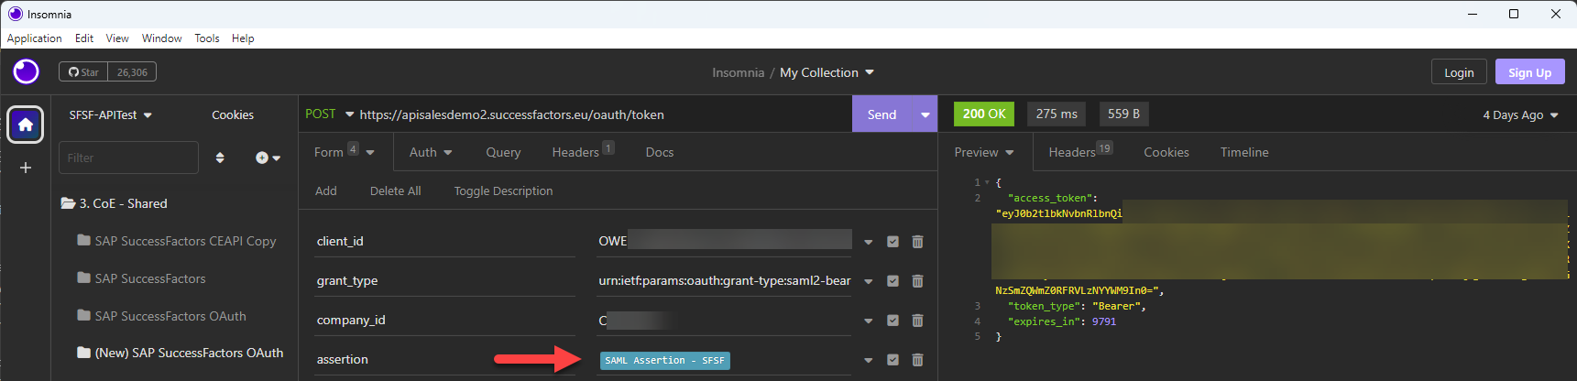1577x381 pixels.
Task: Delete the grant_type row with trash icon
Action: 917,281
